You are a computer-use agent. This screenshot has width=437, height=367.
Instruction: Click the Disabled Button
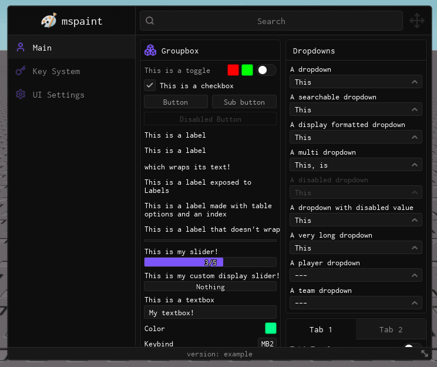tap(210, 119)
